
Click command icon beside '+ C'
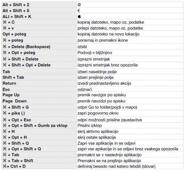[5, 22]
